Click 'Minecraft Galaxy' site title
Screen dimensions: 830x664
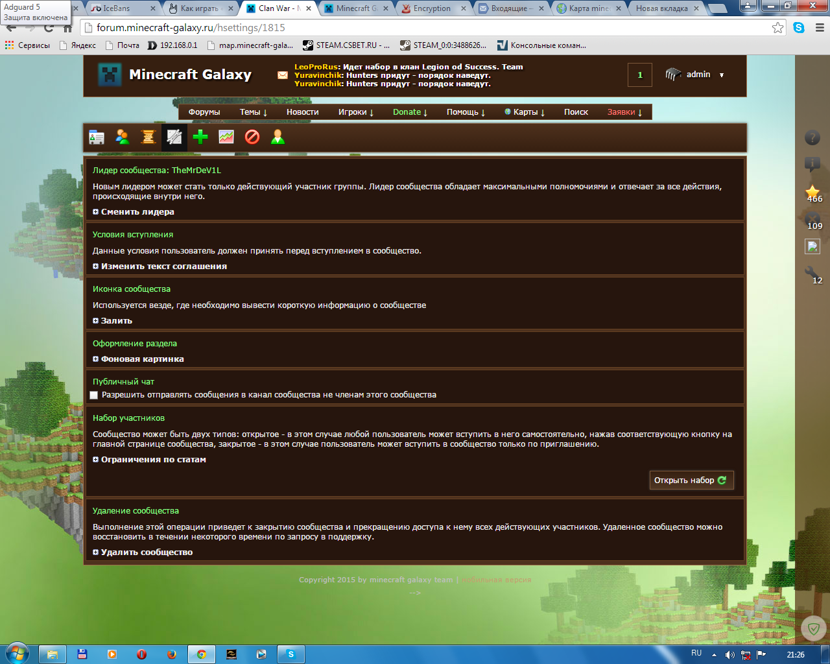pyautogui.click(x=190, y=75)
